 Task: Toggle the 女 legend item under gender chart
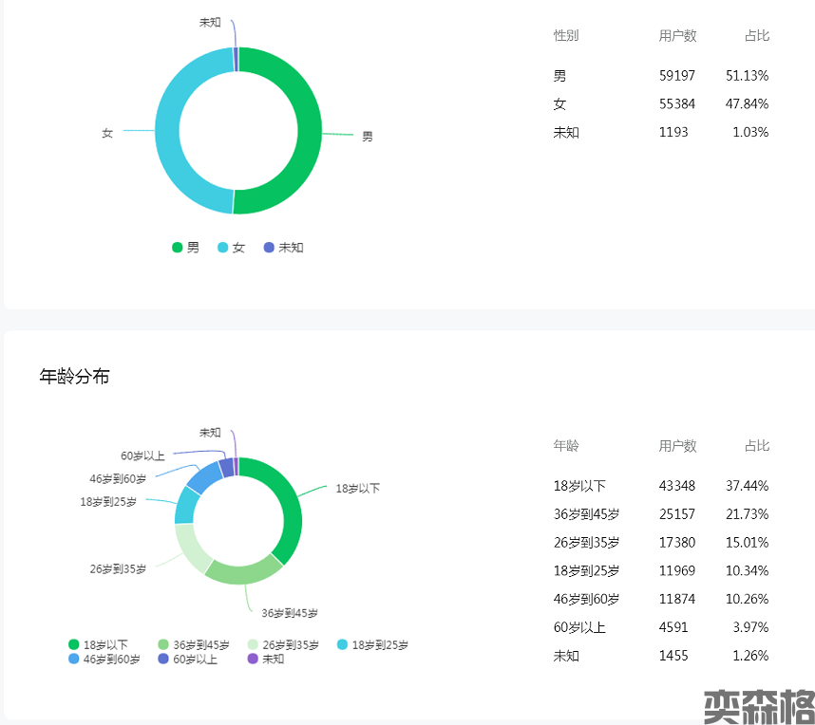tap(231, 248)
